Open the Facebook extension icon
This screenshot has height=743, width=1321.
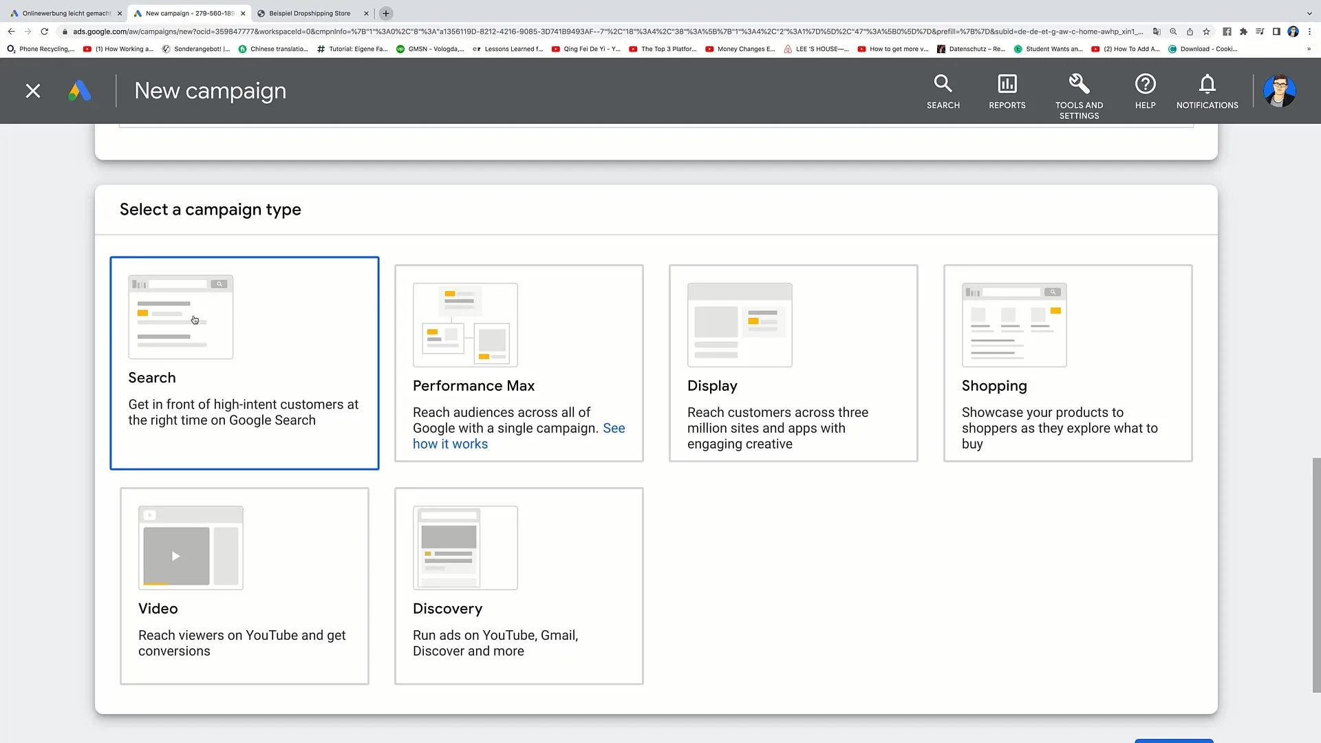point(1227,32)
